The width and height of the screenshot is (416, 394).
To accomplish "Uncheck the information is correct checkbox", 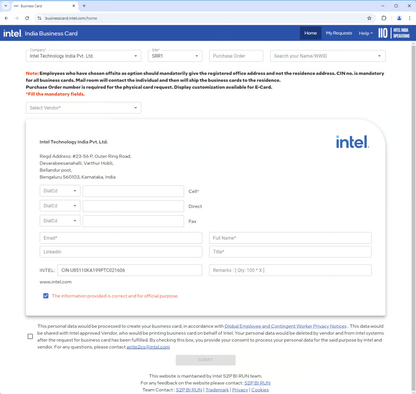I will (x=46, y=296).
